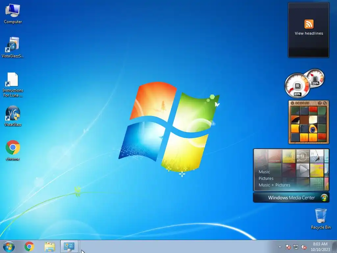The image size is (337, 253).
Task: Click the 29% memory readout
Action: [x=316, y=83]
